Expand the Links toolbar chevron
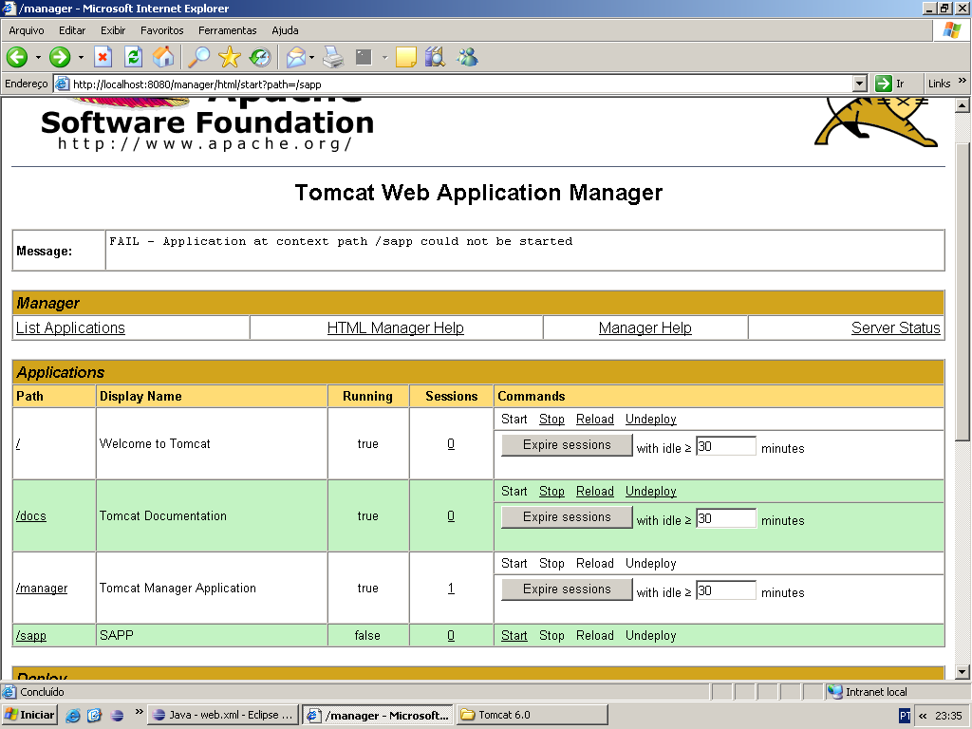This screenshot has width=972, height=729. [x=962, y=82]
